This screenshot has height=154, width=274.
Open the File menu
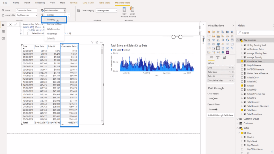[x=5, y=3]
